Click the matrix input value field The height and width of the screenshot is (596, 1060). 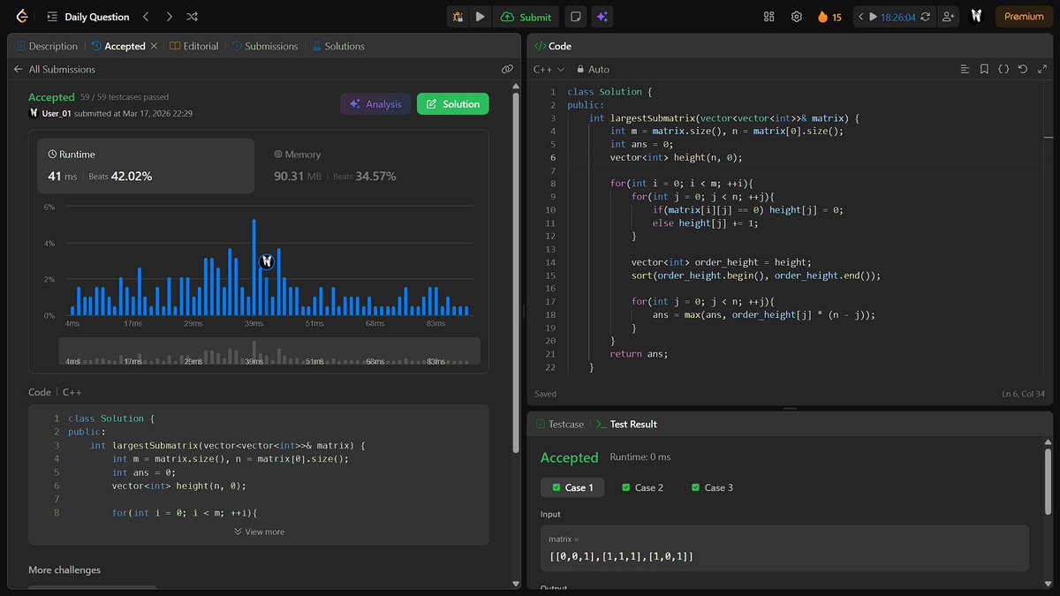(x=784, y=548)
